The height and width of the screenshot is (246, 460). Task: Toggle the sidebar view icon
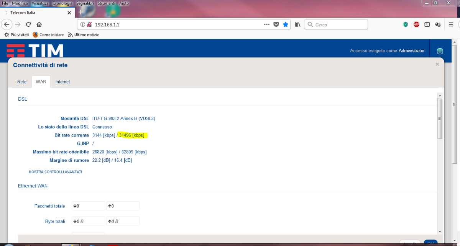coord(427,24)
